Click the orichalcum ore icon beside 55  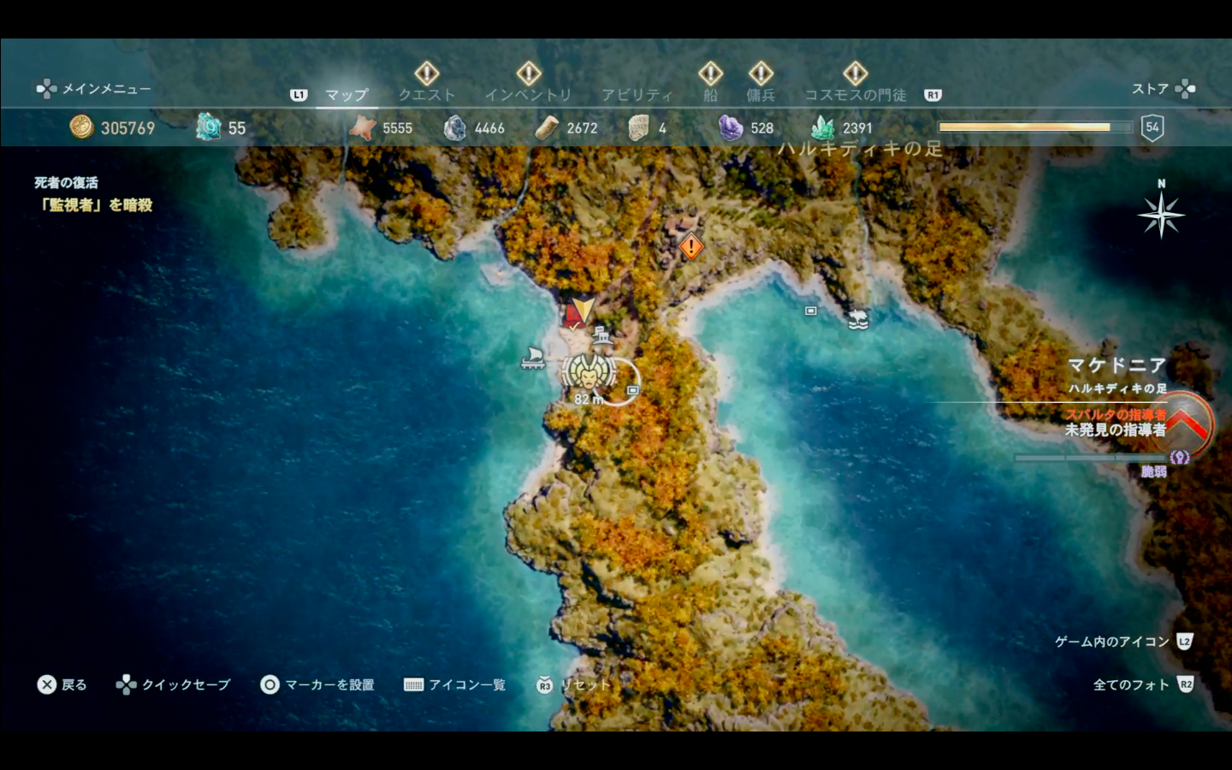click(x=209, y=127)
